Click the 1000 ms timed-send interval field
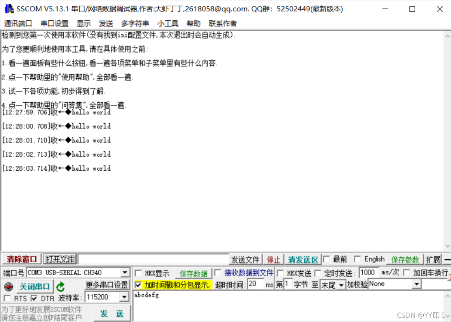451x322 pixels. click(369, 273)
